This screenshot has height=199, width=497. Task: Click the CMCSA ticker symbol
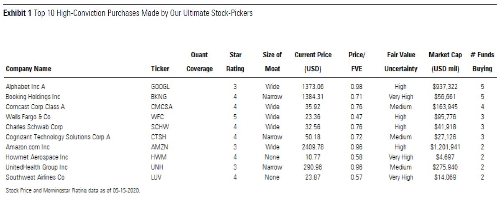[161, 107]
